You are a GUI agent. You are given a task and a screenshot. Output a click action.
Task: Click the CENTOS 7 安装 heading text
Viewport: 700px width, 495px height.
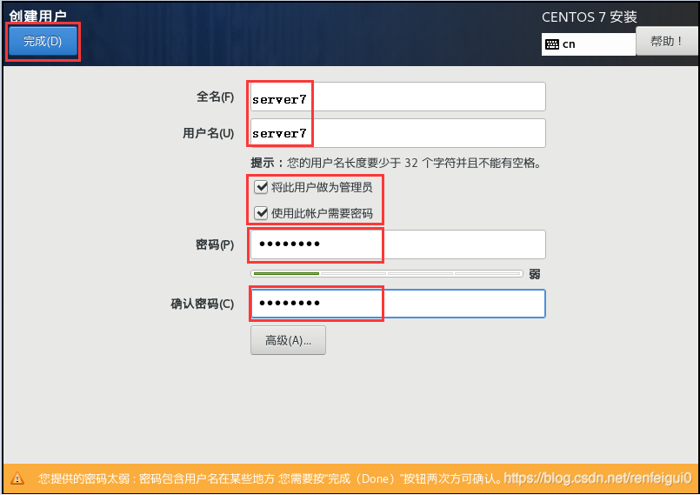590,17
